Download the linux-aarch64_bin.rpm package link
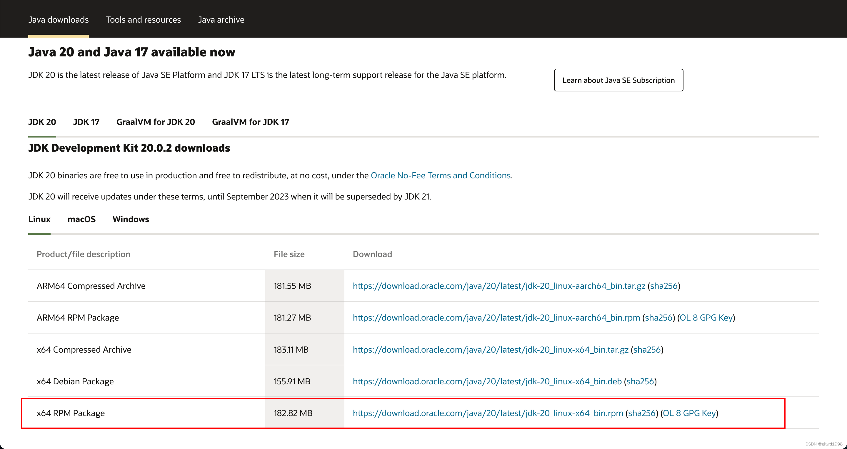This screenshot has width=847, height=449. tap(496, 318)
